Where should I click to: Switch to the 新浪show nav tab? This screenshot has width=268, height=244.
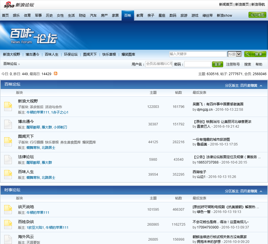click(x=225, y=16)
